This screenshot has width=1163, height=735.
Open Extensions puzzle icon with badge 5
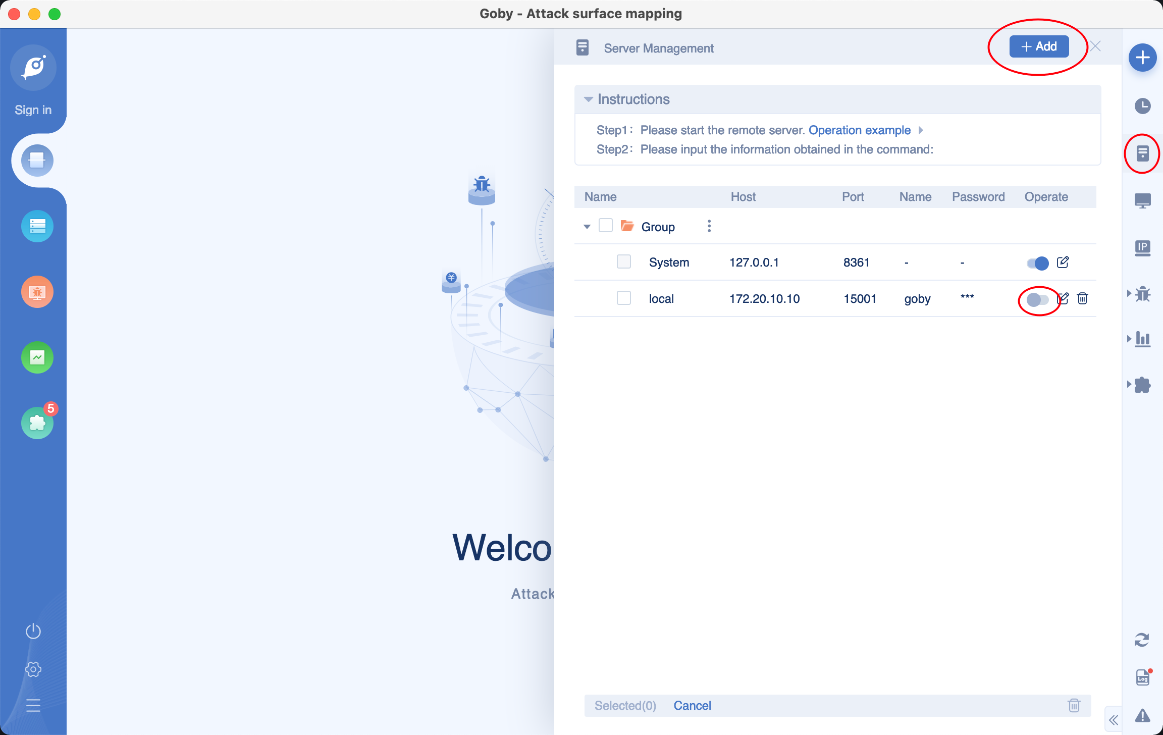point(37,423)
